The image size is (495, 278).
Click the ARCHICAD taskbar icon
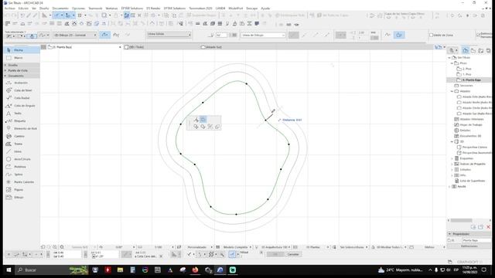click(220, 270)
